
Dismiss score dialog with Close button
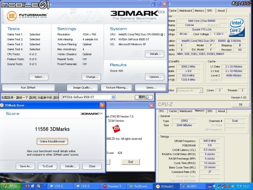92,166
